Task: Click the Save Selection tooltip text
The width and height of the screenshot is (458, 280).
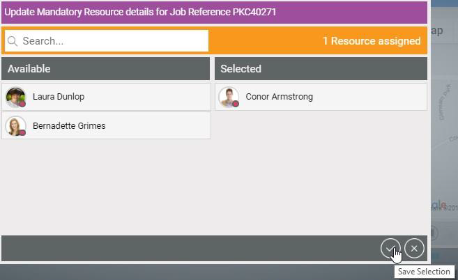Action: (424, 272)
